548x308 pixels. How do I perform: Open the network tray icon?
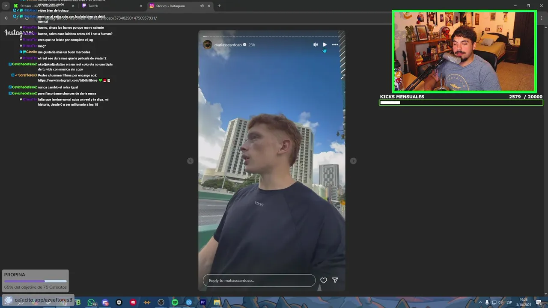click(x=494, y=302)
